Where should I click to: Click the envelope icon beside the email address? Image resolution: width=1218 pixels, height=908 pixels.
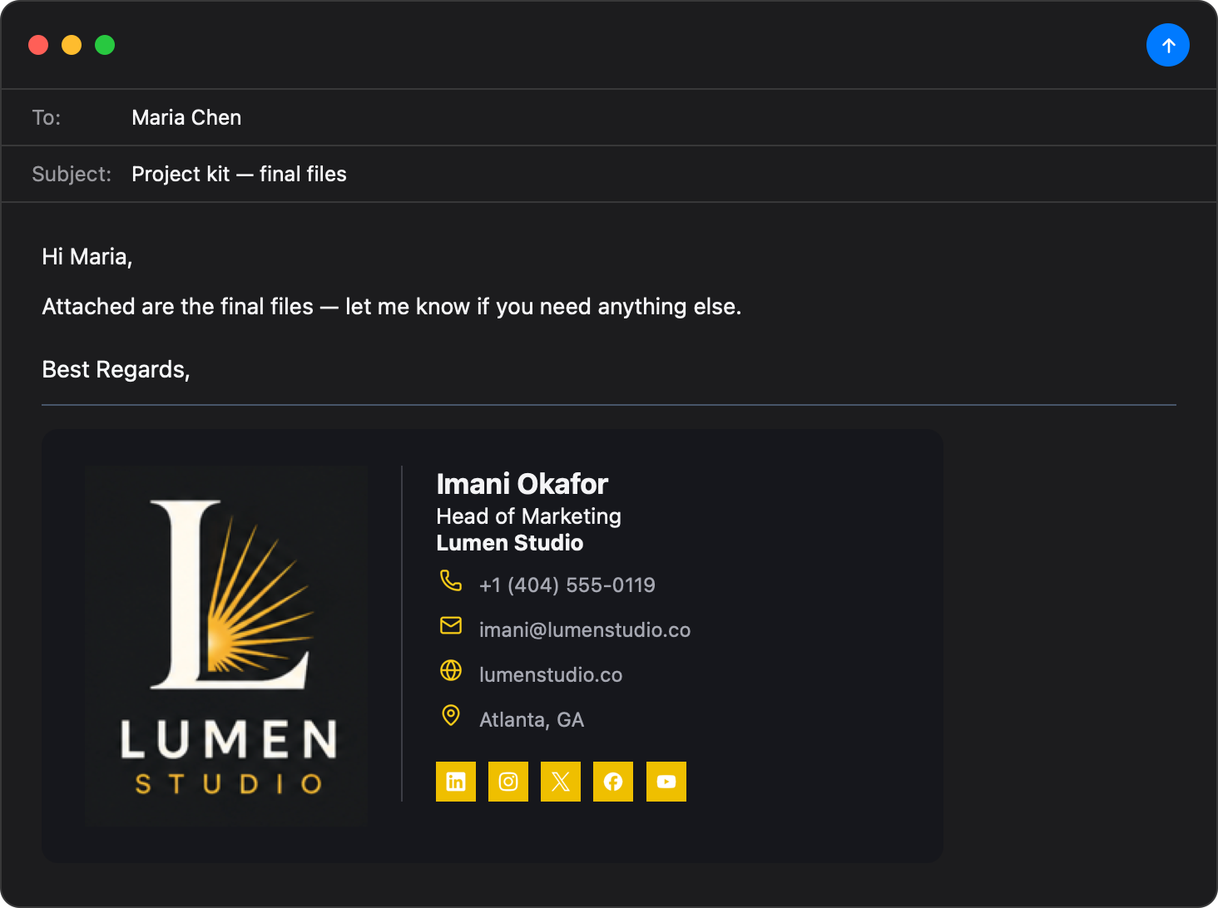[451, 625]
